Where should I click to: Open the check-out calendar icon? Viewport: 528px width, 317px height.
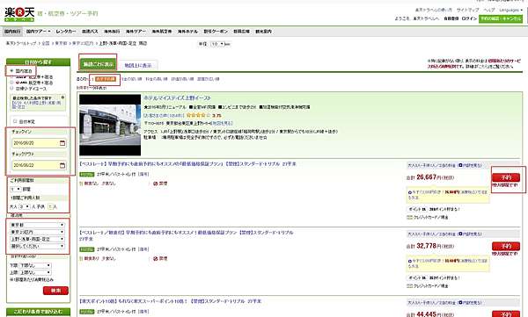click(x=62, y=165)
